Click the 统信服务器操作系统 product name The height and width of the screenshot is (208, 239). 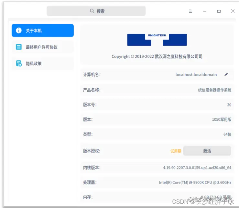pyautogui.click(x=215, y=90)
